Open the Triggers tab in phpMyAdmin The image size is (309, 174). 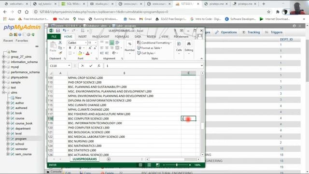[x=274, y=32]
